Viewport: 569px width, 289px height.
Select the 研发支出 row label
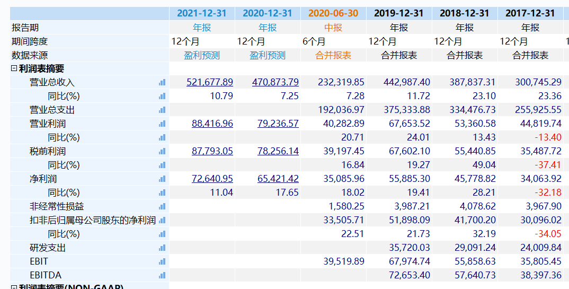tap(48, 248)
